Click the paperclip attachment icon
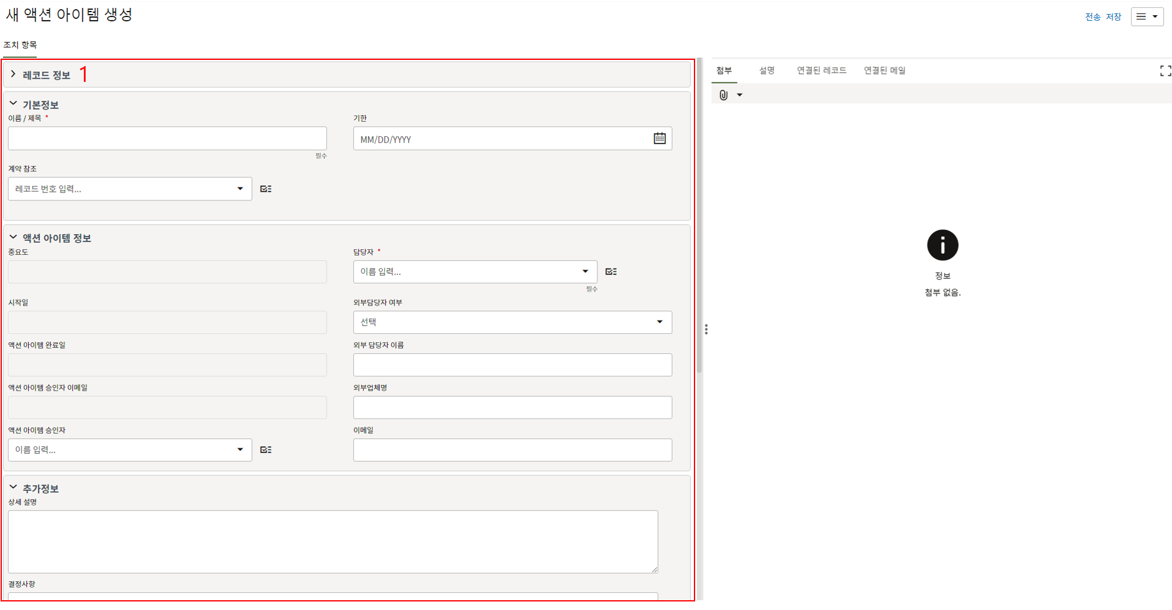1172x610 pixels. [x=723, y=95]
